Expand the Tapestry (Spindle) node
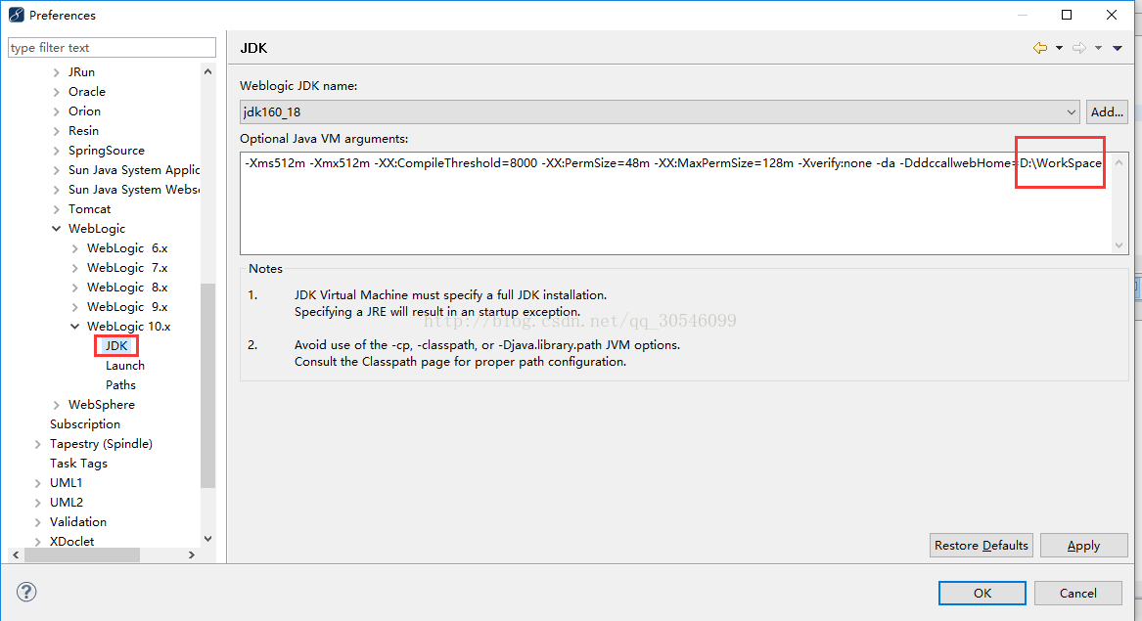Screen dimensions: 1142x621 pyautogui.click(x=38, y=444)
